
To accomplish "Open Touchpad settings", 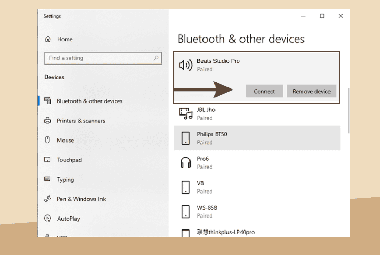I will 69,160.
